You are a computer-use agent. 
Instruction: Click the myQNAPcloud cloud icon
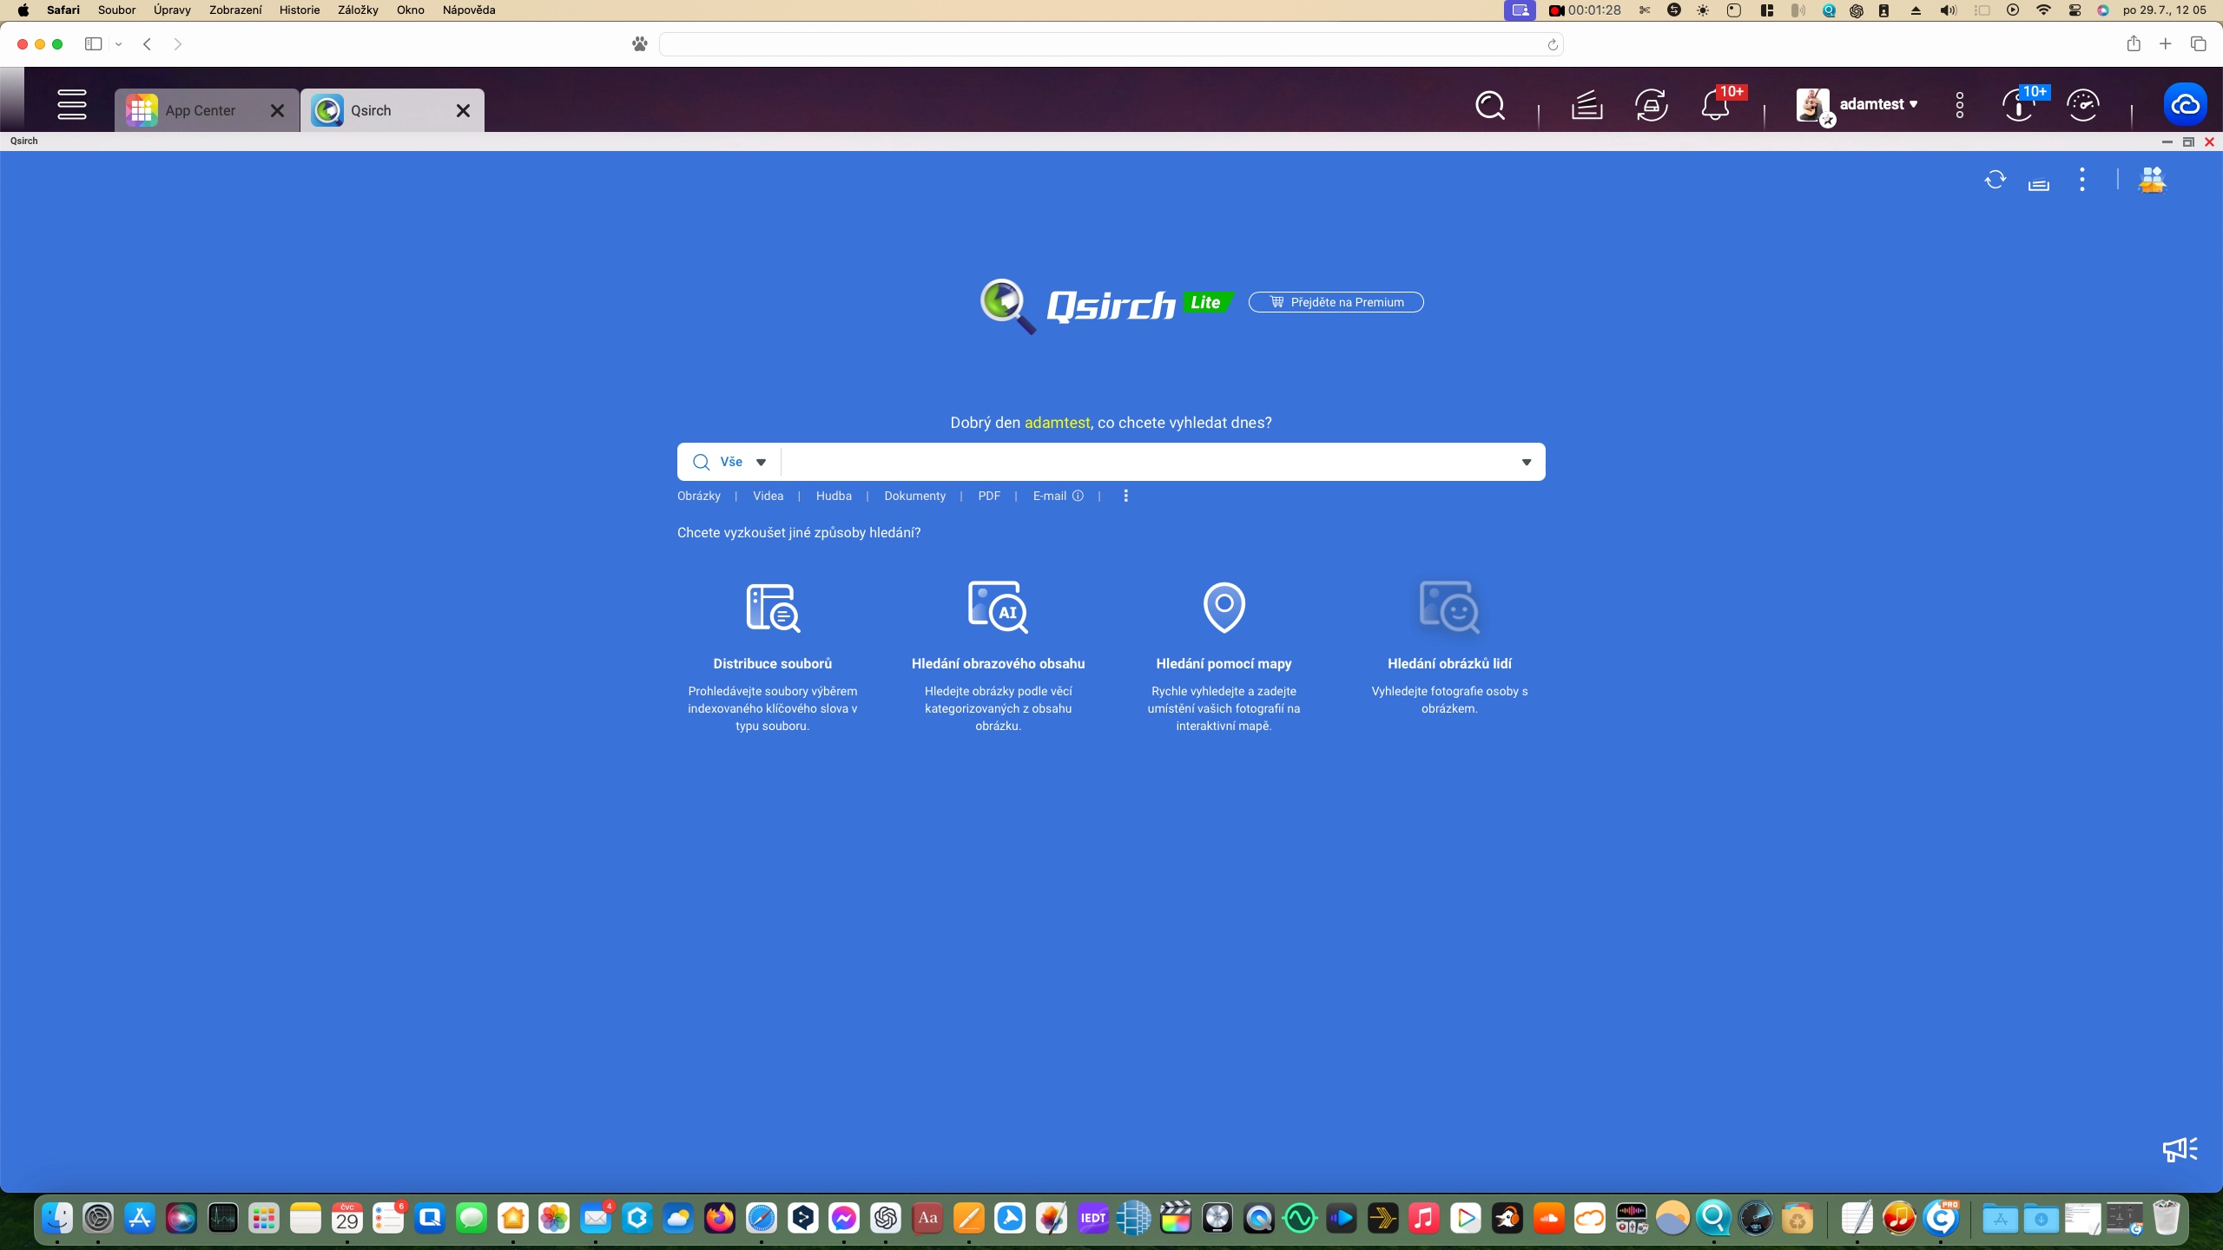[2185, 106]
